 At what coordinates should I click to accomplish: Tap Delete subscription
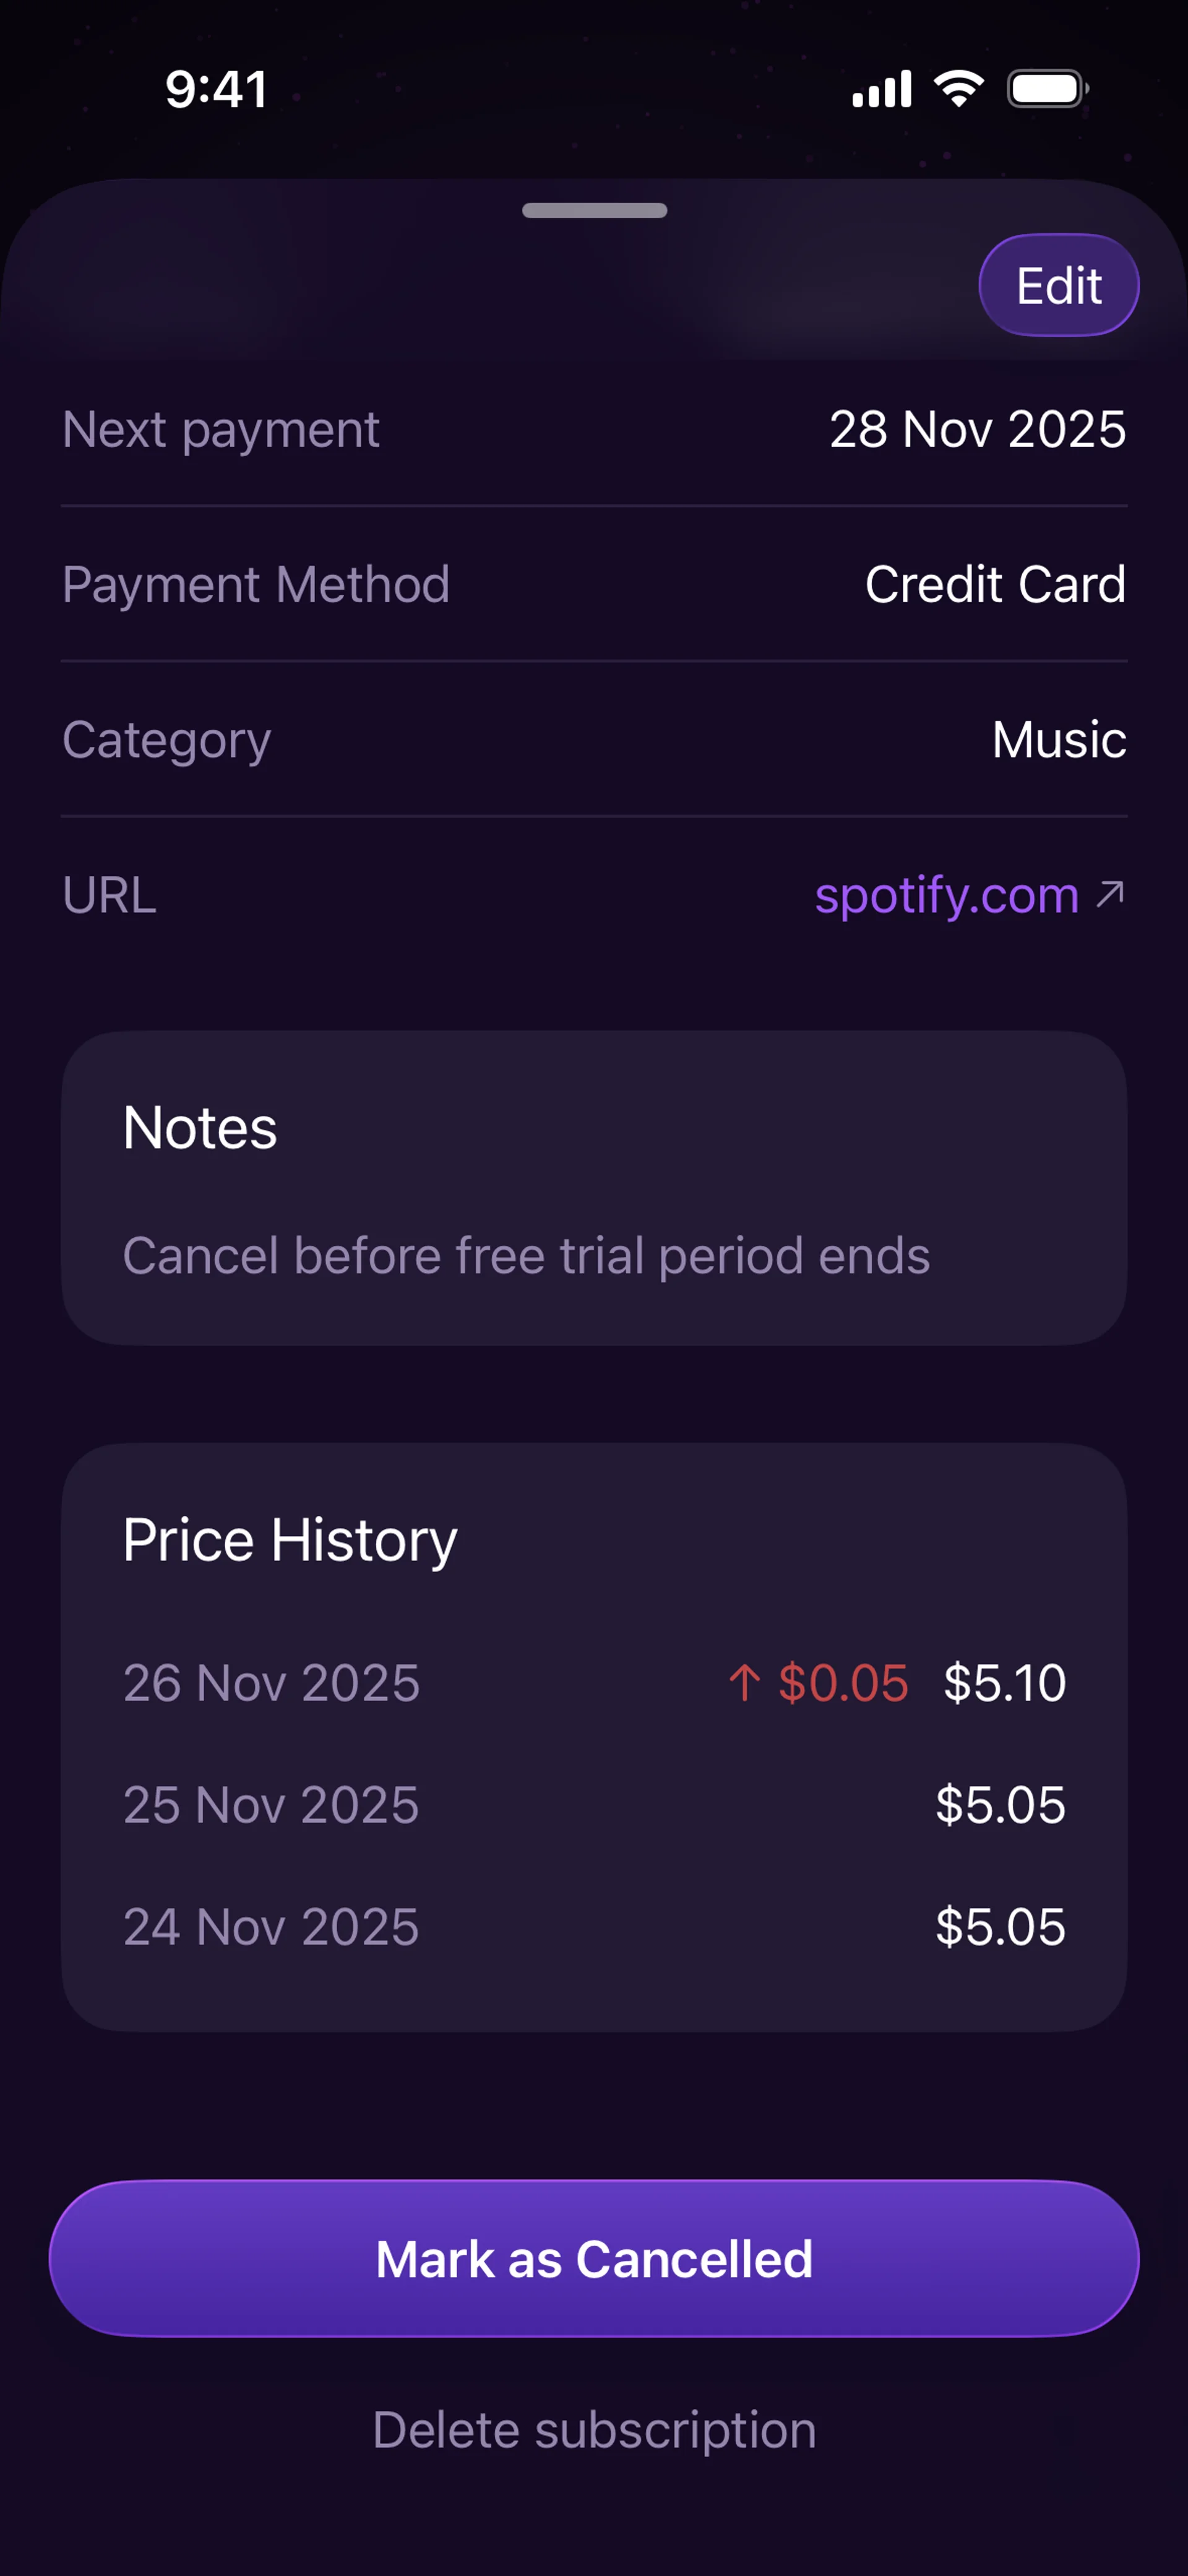594,2430
